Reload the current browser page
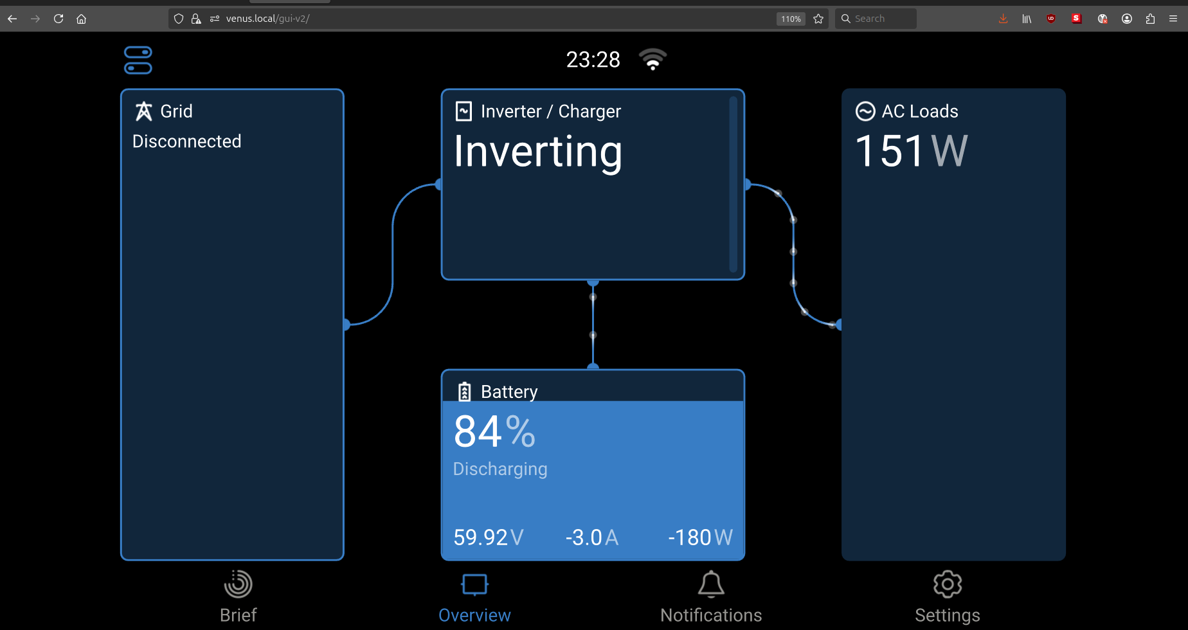The height and width of the screenshot is (630, 1188). tap(59, 19)
